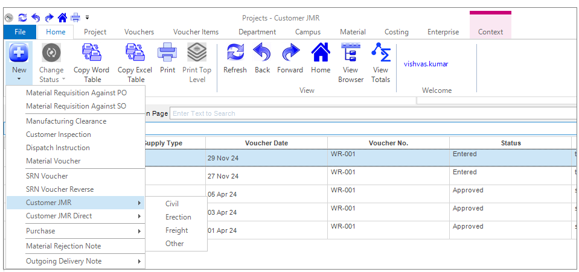Expand the Customer JMR Direct submenu
The image size is (579, 272).
coord(75,216)
